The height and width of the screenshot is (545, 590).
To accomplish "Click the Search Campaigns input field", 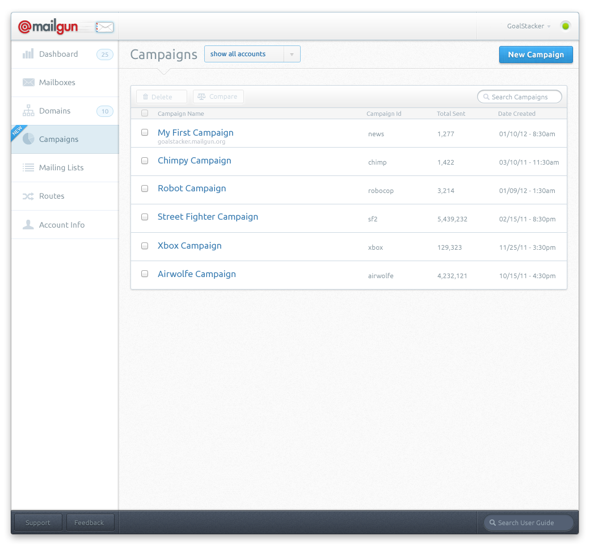I will [520, 97].
